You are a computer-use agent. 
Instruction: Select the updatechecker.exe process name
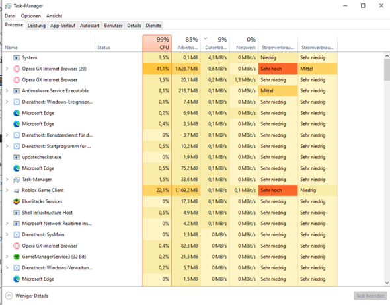click(x=42, y=157)
